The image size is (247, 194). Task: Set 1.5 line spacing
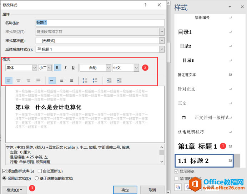62,81
